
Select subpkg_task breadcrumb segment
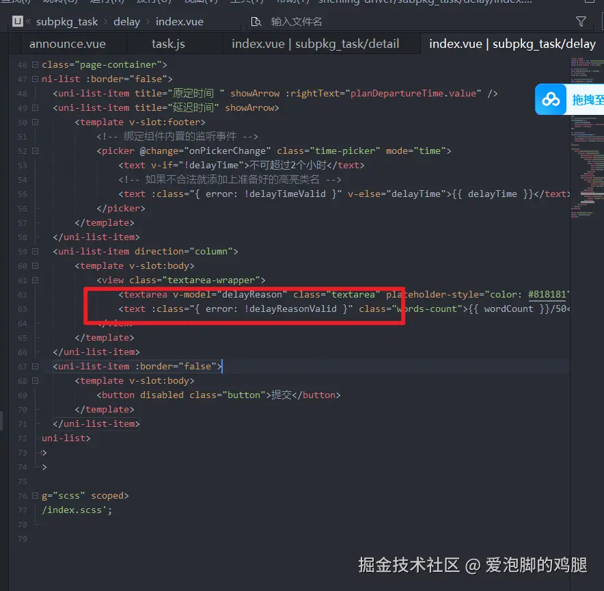point(67,22)
